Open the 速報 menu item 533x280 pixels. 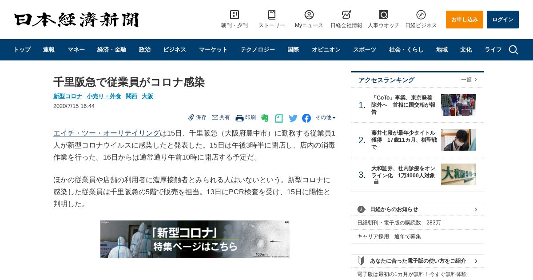click(49, 50)
